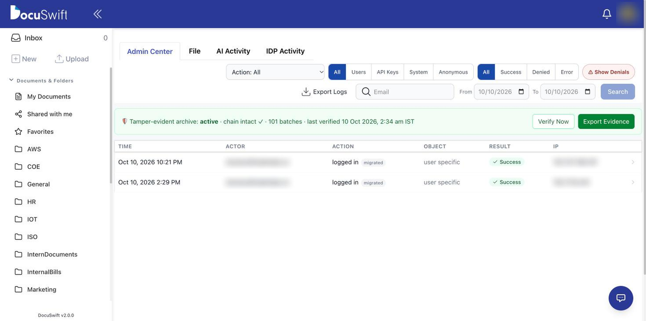Click the My Documents file icon
Image resolution: width=646 pixels, height=321 pixels.
click(18, 96)
